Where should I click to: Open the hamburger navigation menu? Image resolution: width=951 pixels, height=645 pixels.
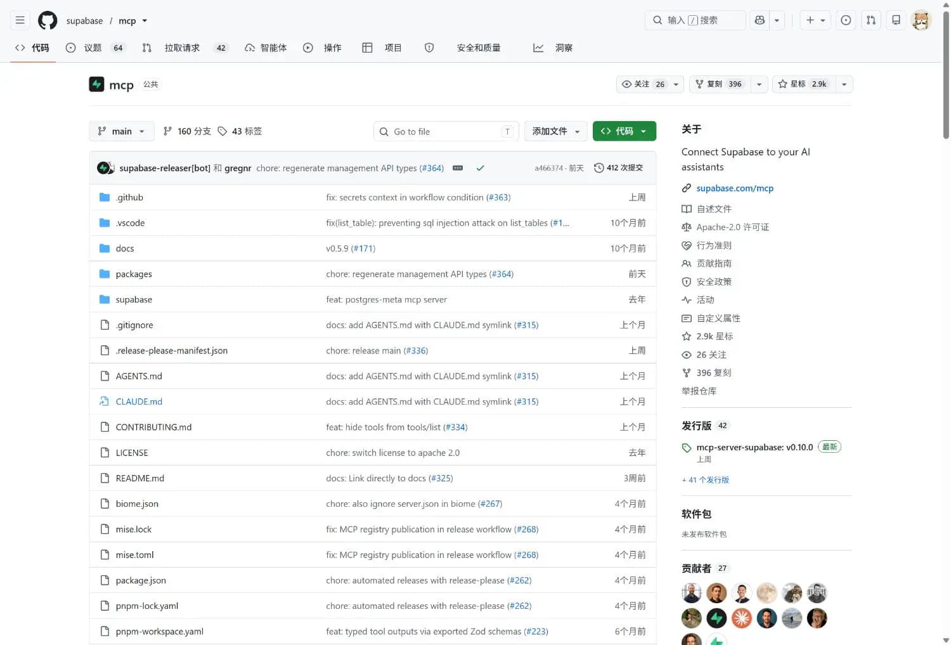20,20
